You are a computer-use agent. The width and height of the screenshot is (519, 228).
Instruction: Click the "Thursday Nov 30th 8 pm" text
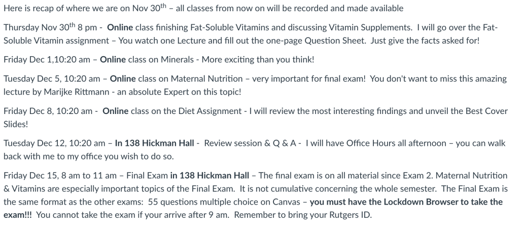(x=48, y=27)
